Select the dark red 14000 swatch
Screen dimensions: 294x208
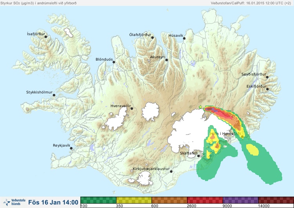click(276, 200)
